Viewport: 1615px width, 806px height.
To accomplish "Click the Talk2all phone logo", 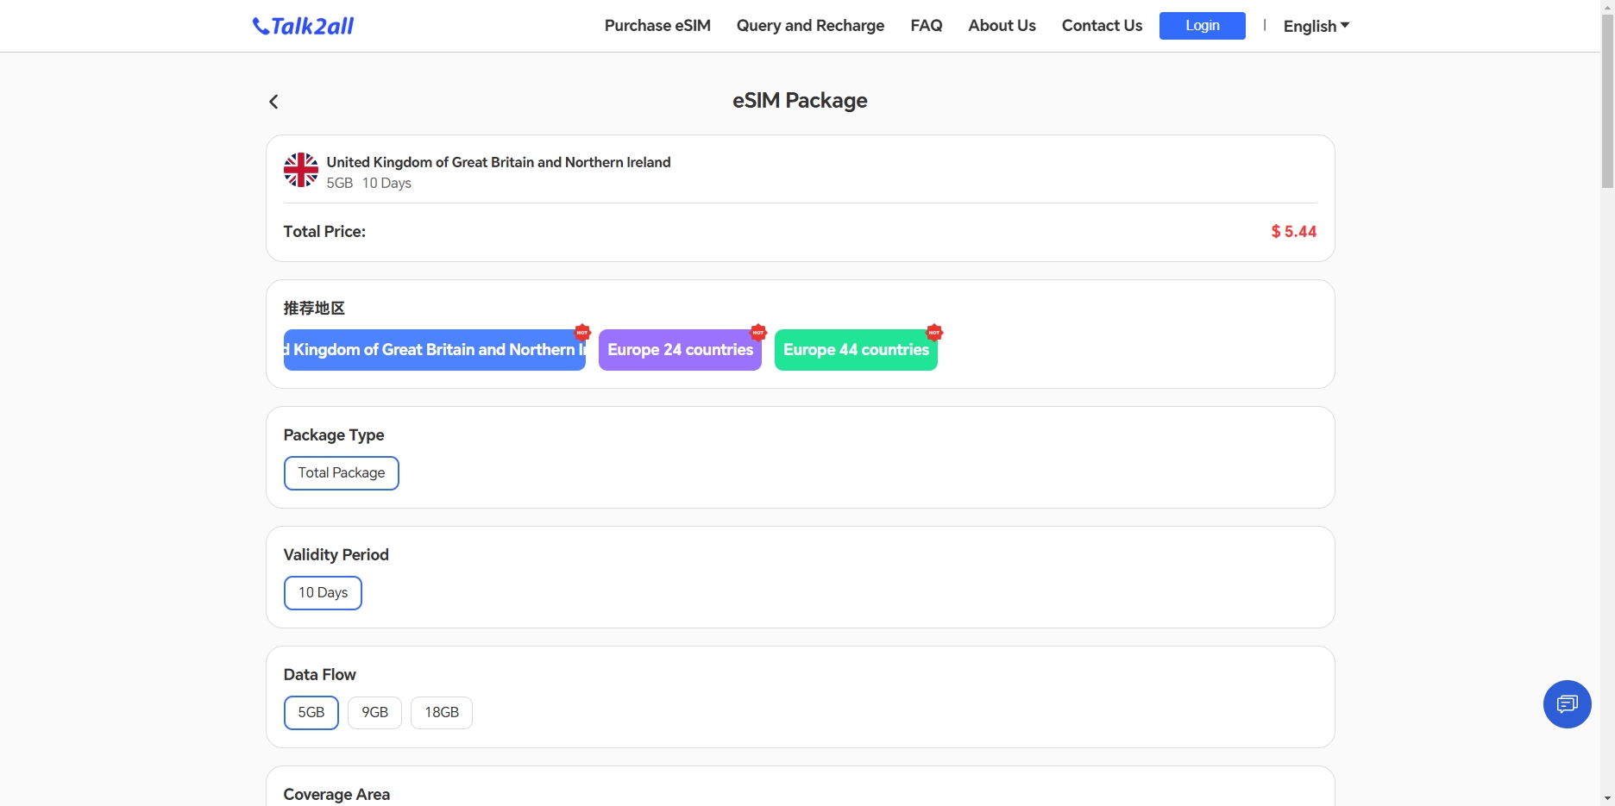I will pos(303,26).
